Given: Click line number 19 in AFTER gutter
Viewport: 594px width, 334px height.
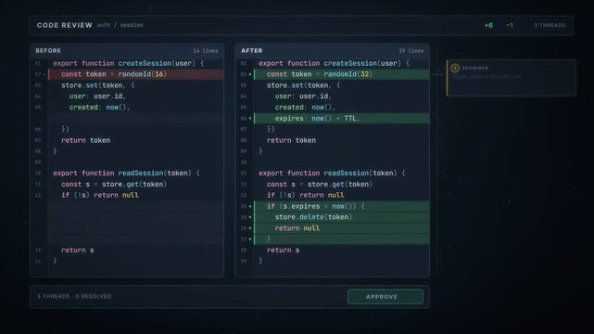Looking at the screenshot, I should point(244,262).
